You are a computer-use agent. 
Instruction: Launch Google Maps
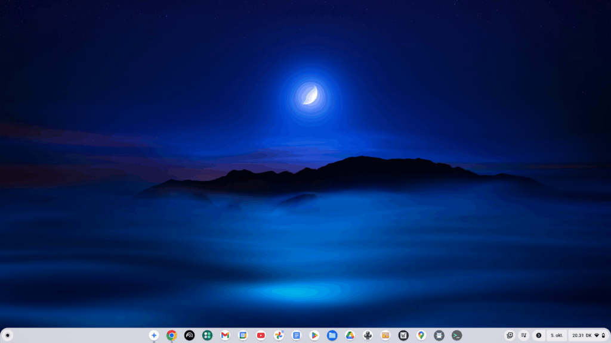tap(421, 335)
